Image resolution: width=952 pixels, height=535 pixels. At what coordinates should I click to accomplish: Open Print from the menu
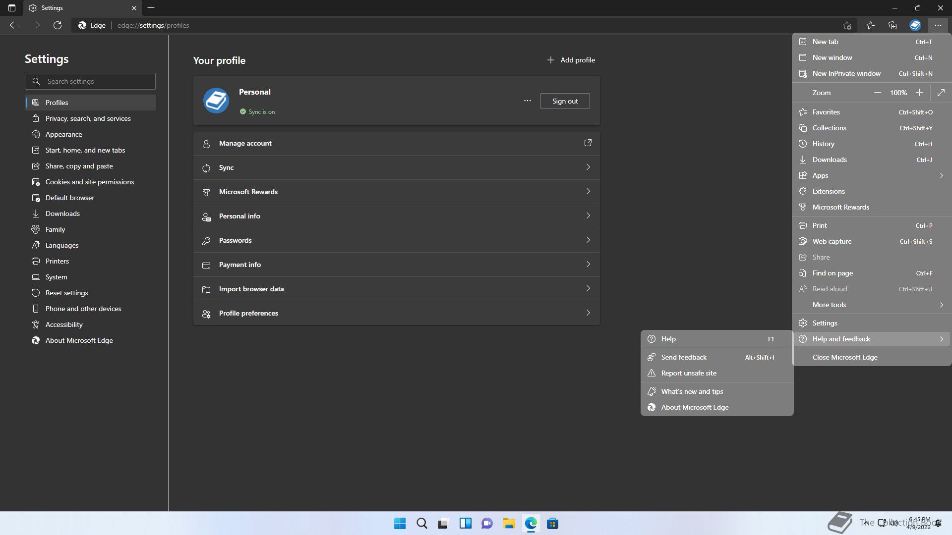tap(872, 225)
